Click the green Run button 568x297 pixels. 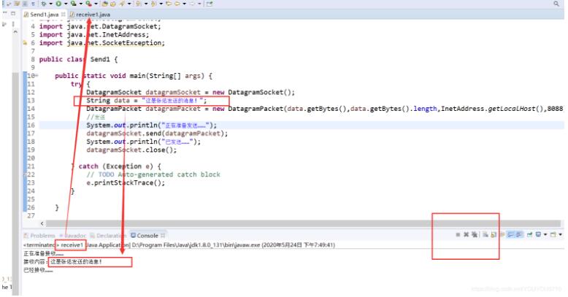[x=58, y=4]
